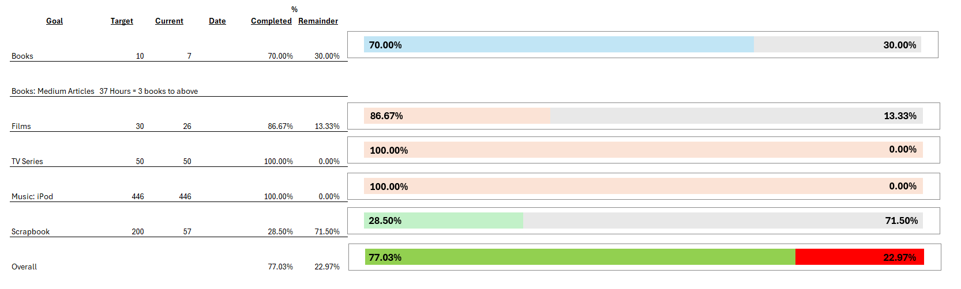Click the red remainder segment of Overall bar
This screenshot has width=961, height=289.
tap(859, 257)
